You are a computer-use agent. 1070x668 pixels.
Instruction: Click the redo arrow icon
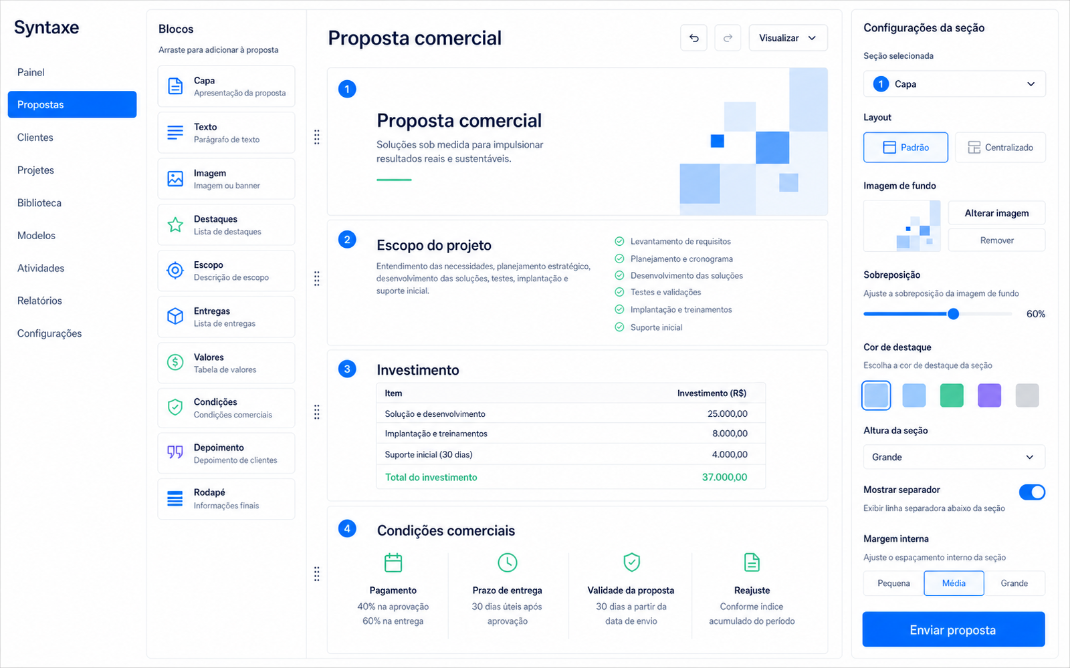coord(728,38)
